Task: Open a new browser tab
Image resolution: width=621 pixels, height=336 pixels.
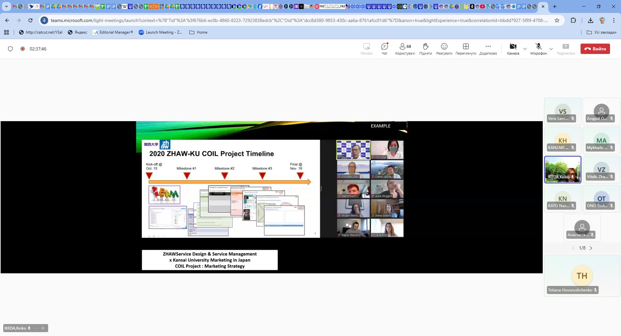Action: point(555,6)
